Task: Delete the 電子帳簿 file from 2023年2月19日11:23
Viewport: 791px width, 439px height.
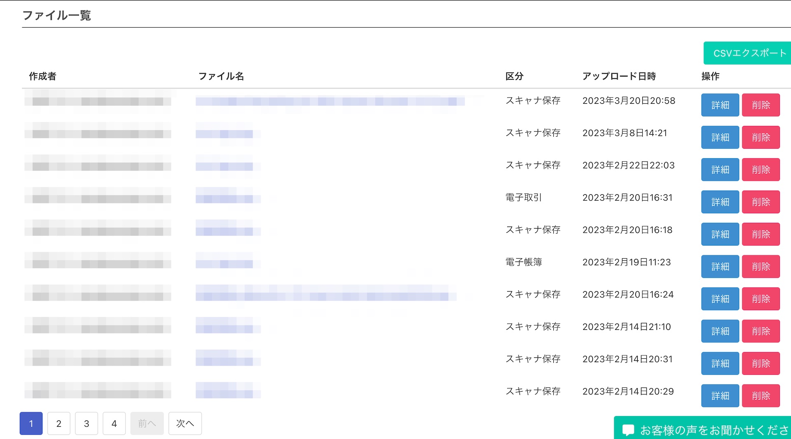Action: [x=761, y=266]
